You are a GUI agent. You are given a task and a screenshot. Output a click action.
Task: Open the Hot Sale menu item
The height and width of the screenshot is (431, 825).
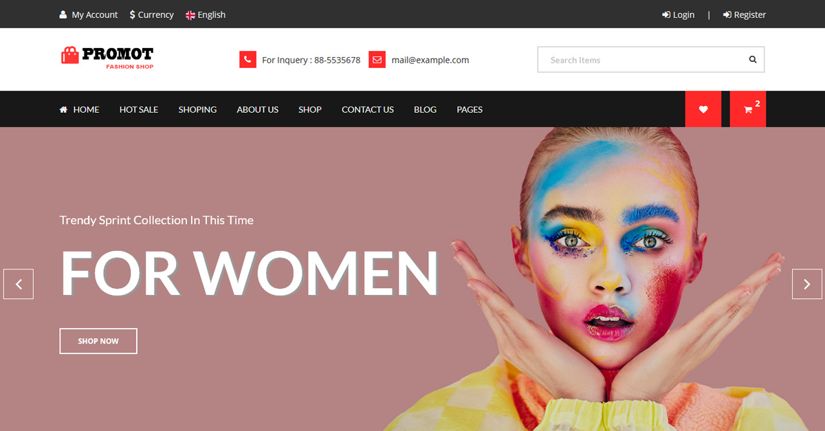coord(139,109)
